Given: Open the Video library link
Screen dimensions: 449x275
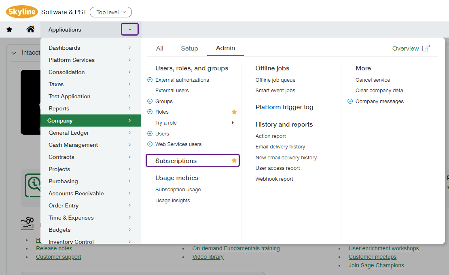Looking at the screenshot, I should (208, 256).
